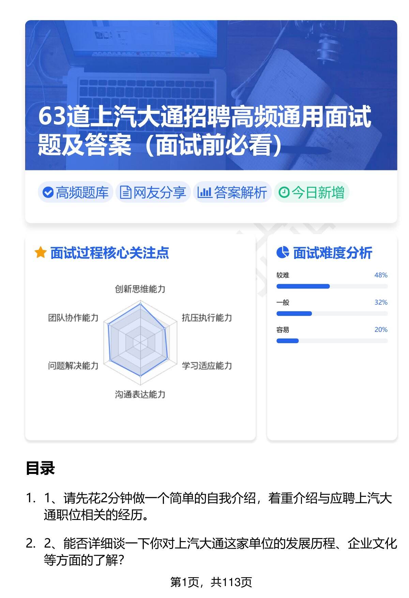
Task: Click the checkmark icon beside 高频题库
Action: click(48, 193)
